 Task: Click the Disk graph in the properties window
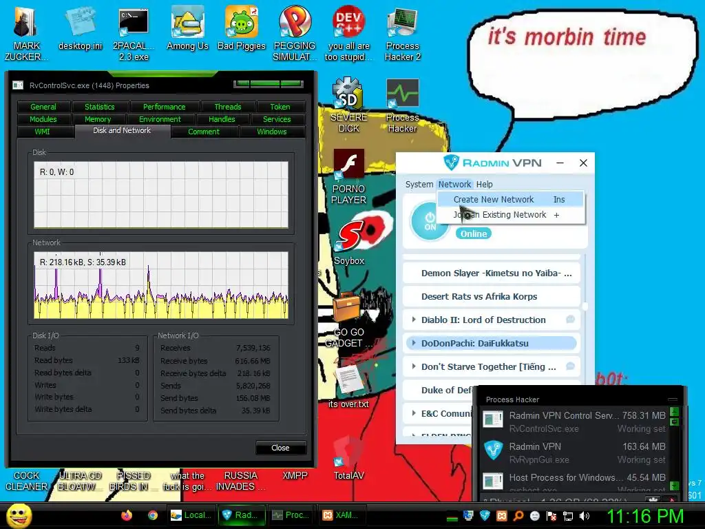point(161,194)
